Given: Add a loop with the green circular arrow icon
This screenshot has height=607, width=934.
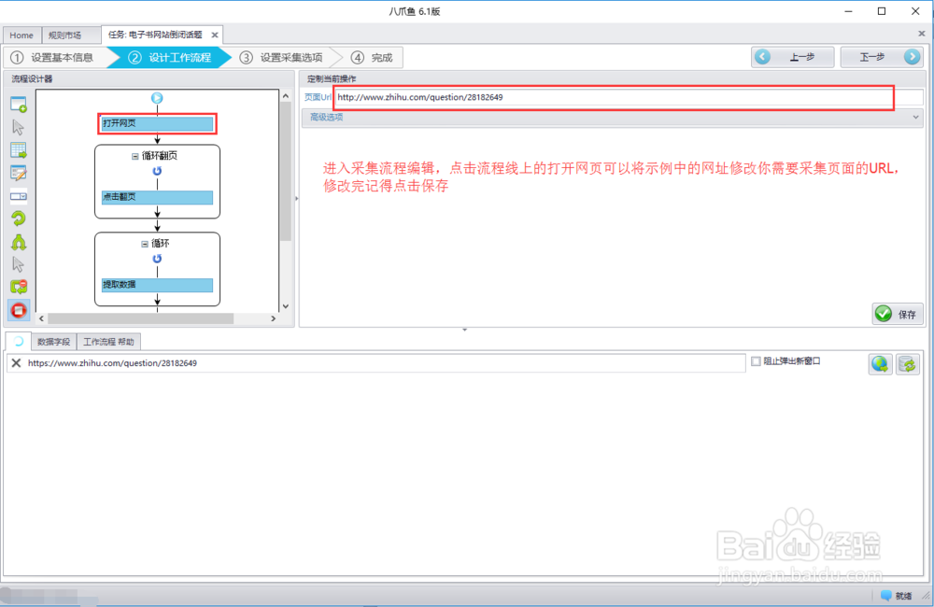Looking at the screenshot, I should pyautogui.click(x=19, y=219).
